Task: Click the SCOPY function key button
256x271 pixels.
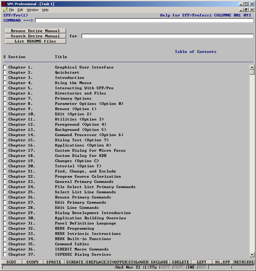Action: coord(32,262)
